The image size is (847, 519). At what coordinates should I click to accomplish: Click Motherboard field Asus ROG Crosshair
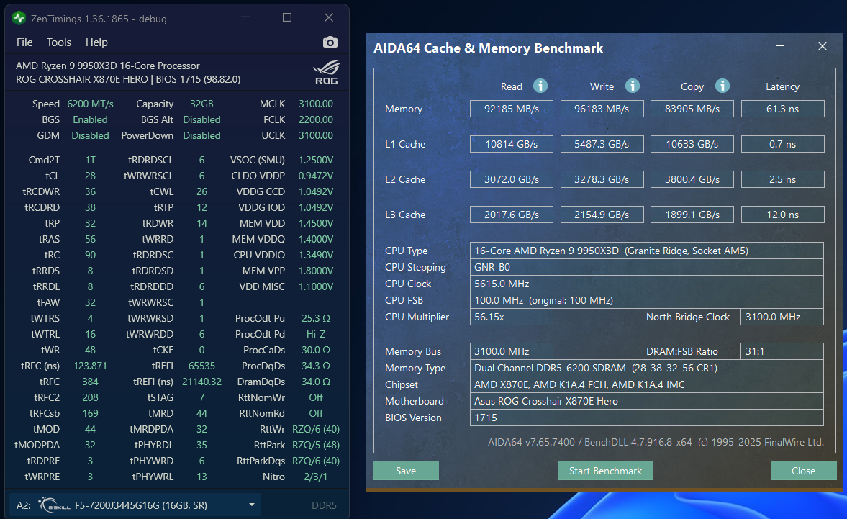tap(647, 401)
